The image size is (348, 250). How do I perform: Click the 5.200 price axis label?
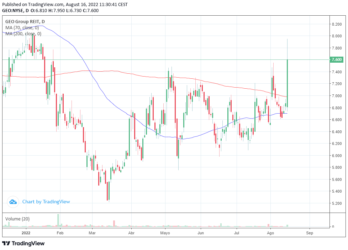[337, 203]
